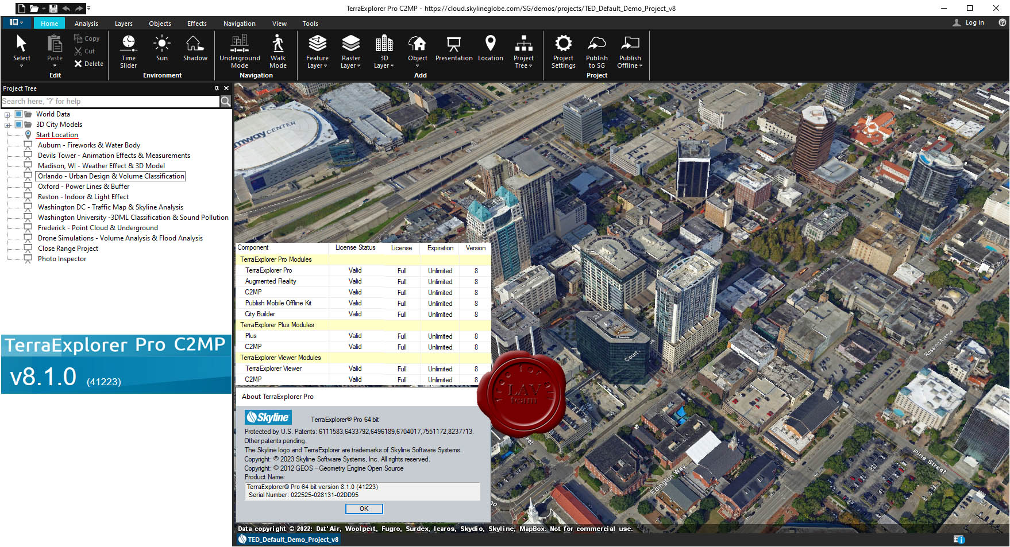Open Project Tree dropdown

[x=523, y=51]
